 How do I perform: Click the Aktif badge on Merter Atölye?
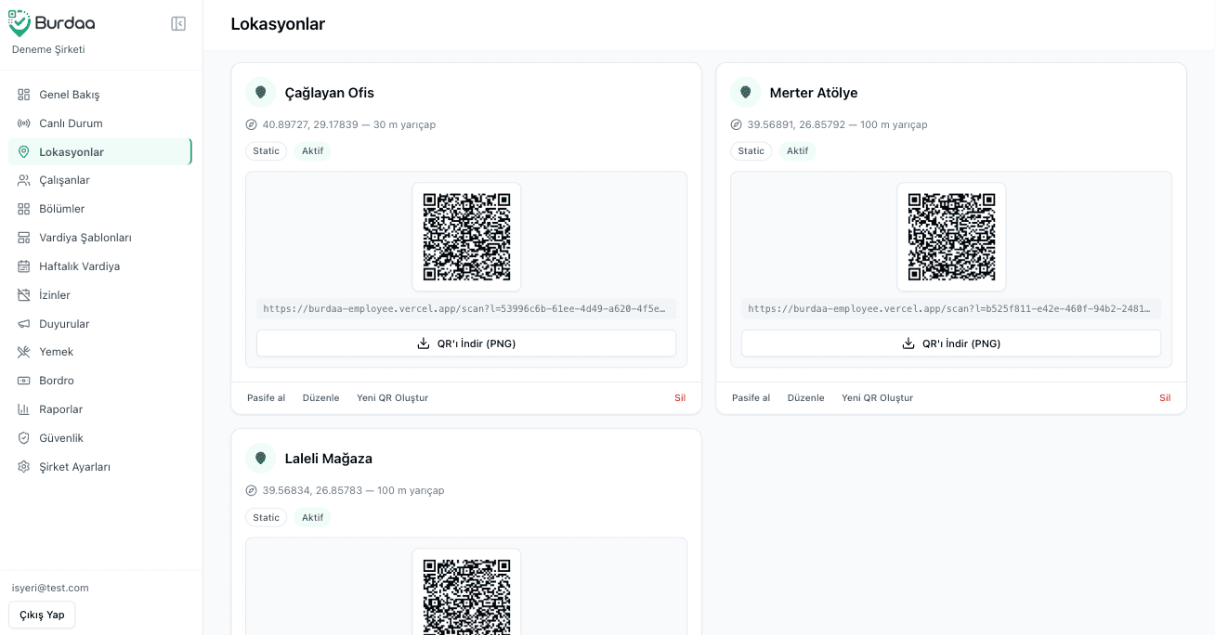(x=798, y=151)
